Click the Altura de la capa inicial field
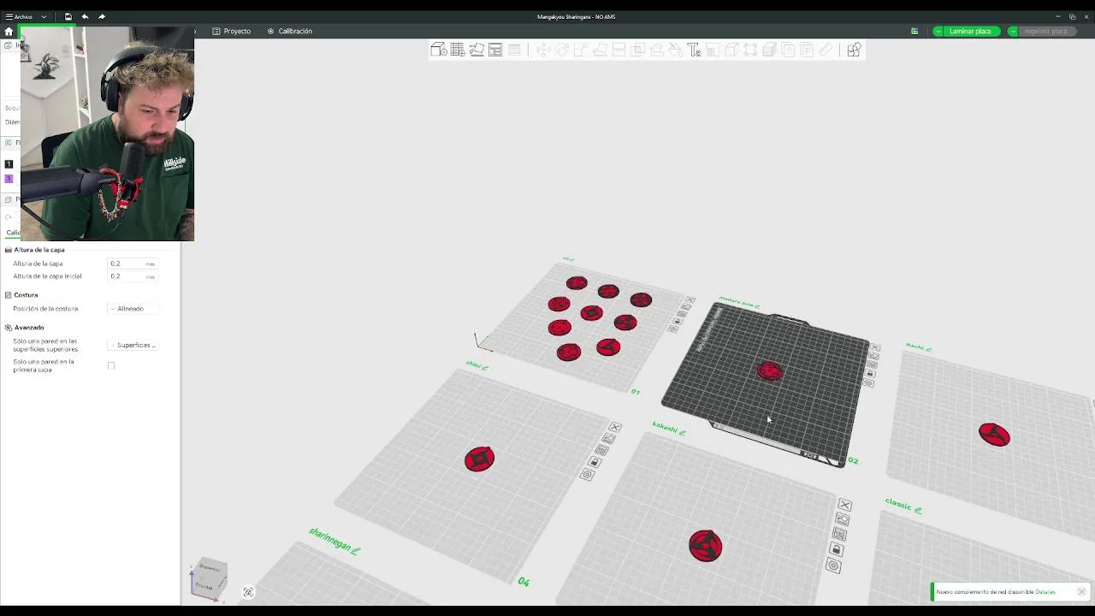This screenshot has width=1095, height=616. coord(133,276)
